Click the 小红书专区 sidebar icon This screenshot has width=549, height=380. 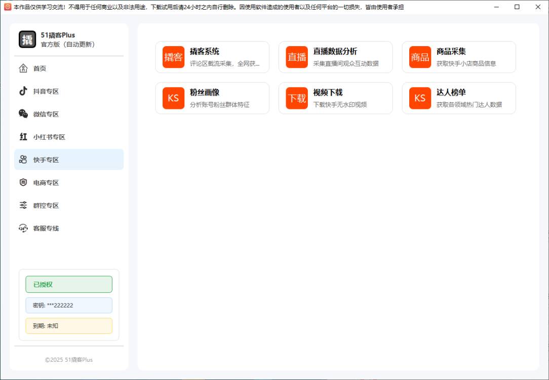pyautogui.click(x=23, y=137)
